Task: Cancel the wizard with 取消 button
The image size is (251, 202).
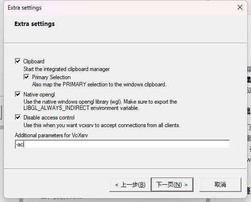Action: 220,185
